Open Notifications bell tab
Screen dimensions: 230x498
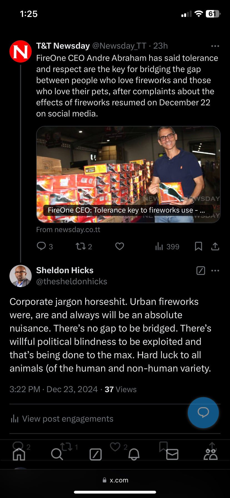pyautogui.click(x=134, y=455)
